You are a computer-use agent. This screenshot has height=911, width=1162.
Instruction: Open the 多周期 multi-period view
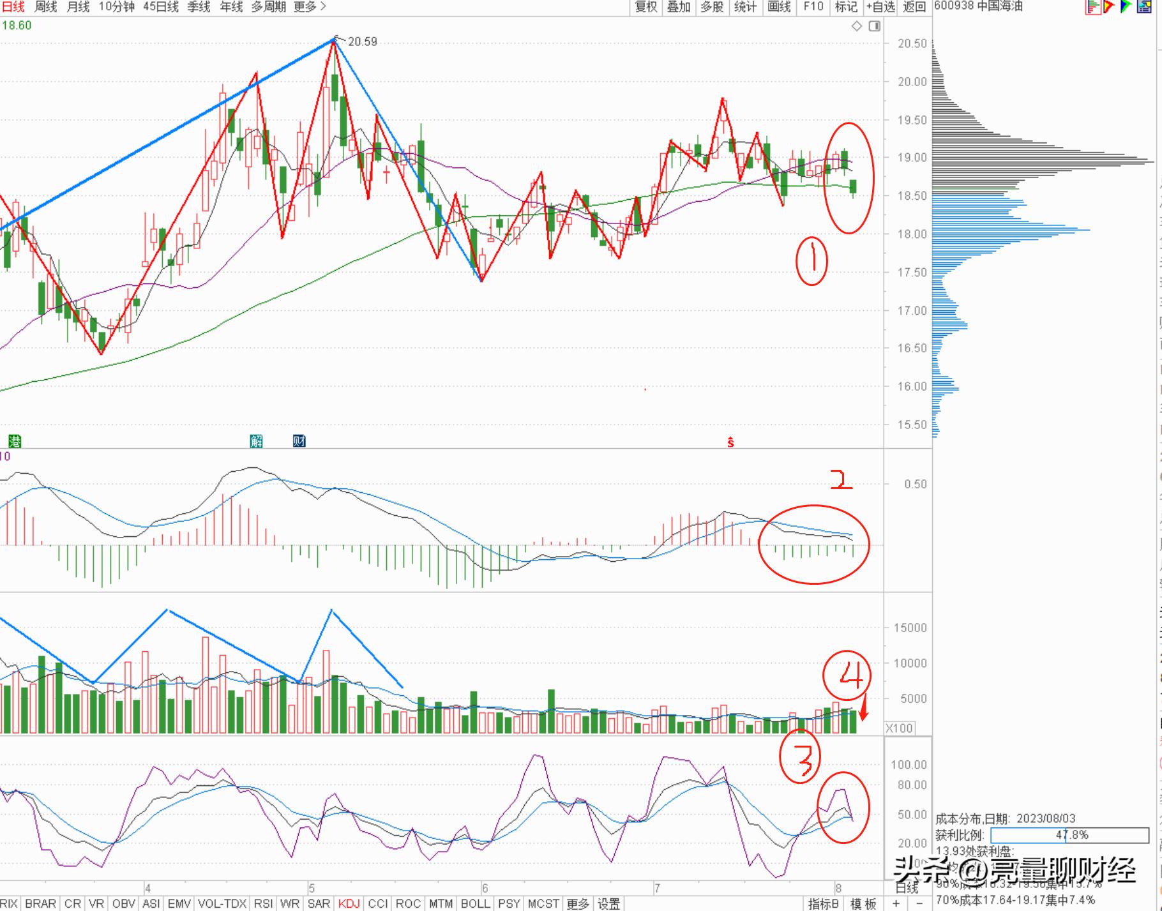pyautogui.click(x=269, y=7)
